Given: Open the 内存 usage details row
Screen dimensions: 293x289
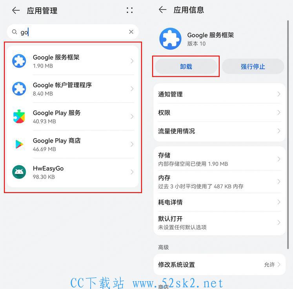Looking at the screenshot, I should [x=219, y=182].
